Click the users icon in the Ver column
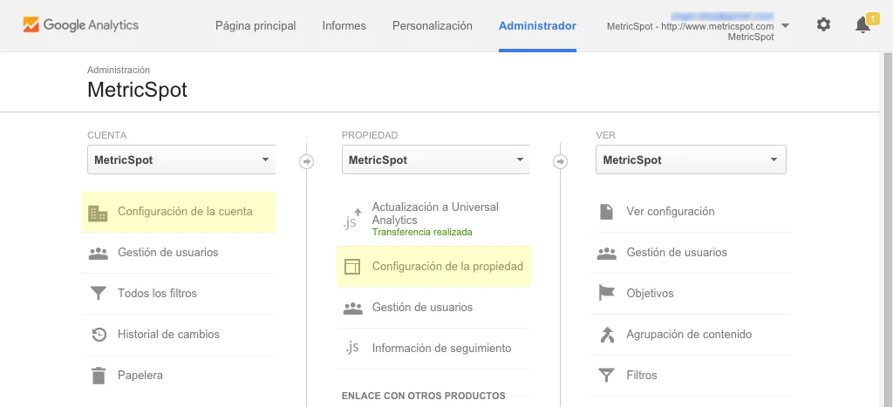 click(x=607, y=253)
